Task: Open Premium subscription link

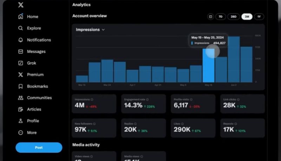Action: [35, 75]
